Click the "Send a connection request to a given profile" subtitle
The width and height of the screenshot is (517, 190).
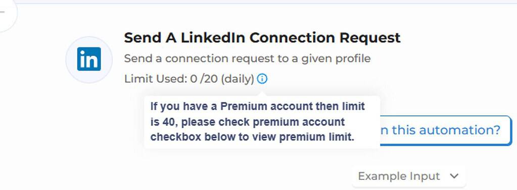247,58
